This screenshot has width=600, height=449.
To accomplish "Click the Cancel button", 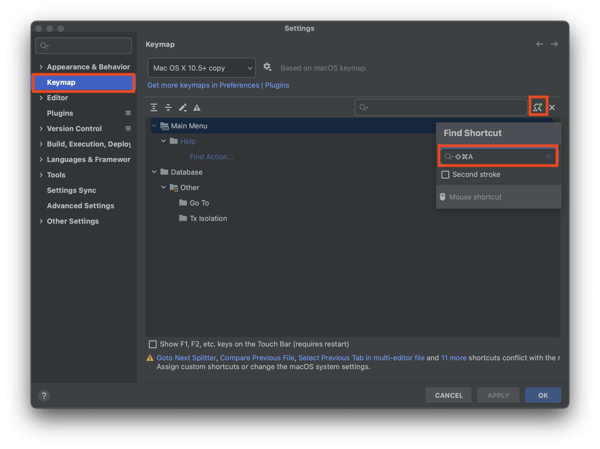I will pyautogui.click(x=449, y=395).
